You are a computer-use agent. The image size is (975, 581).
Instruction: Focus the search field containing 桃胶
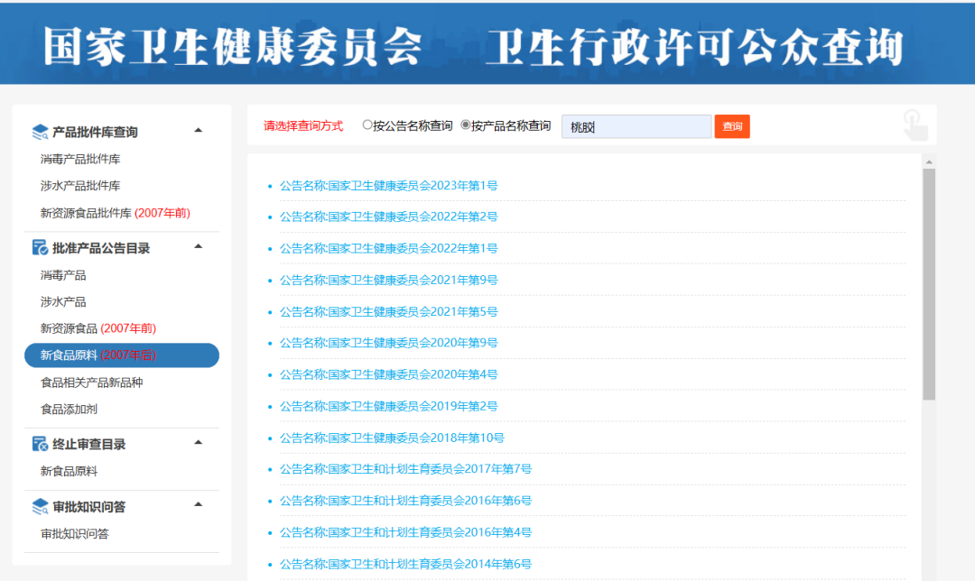(x=636, y=127)
